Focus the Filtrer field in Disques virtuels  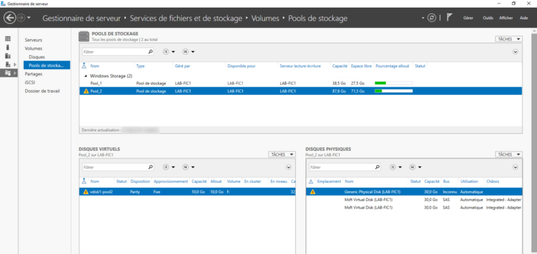pos(115,167)
